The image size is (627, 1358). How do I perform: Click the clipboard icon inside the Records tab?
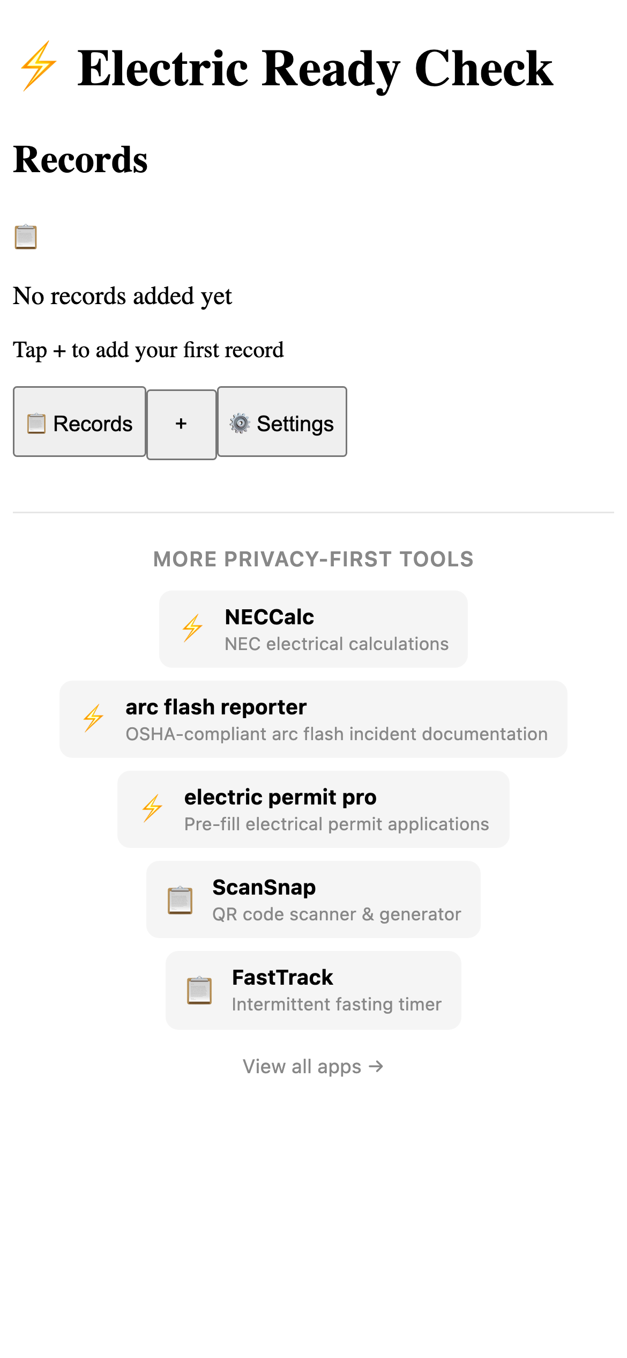[x=36, y=423]
